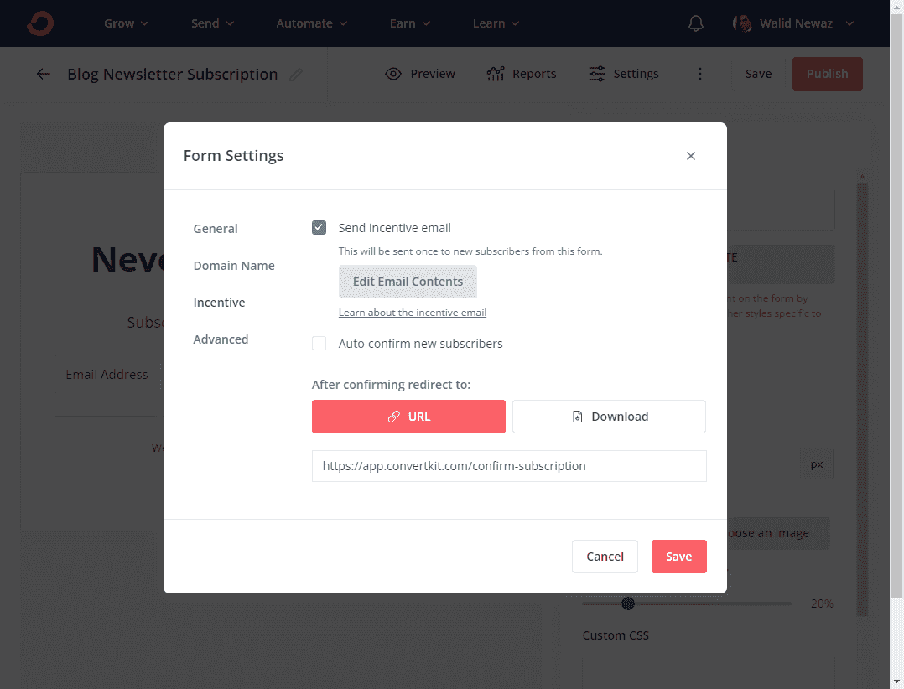Close the Form Settings dialog

pos(691,156)
